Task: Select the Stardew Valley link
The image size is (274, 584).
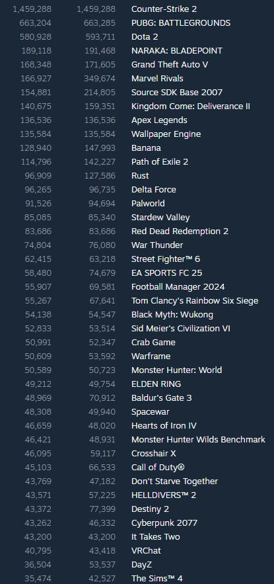Action: [x=160, y=218]
